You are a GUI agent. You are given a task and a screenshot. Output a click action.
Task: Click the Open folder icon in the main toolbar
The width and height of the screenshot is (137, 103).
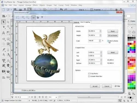pos(8,10)
